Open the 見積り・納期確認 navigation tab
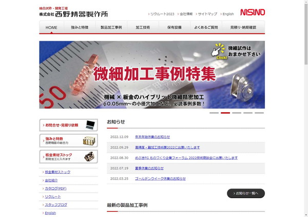308x217 pixels. 243,27
